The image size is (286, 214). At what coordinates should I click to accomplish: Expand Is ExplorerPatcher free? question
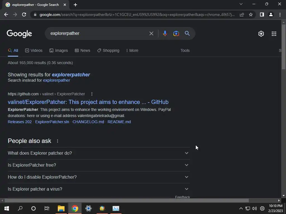coord(99,165)
